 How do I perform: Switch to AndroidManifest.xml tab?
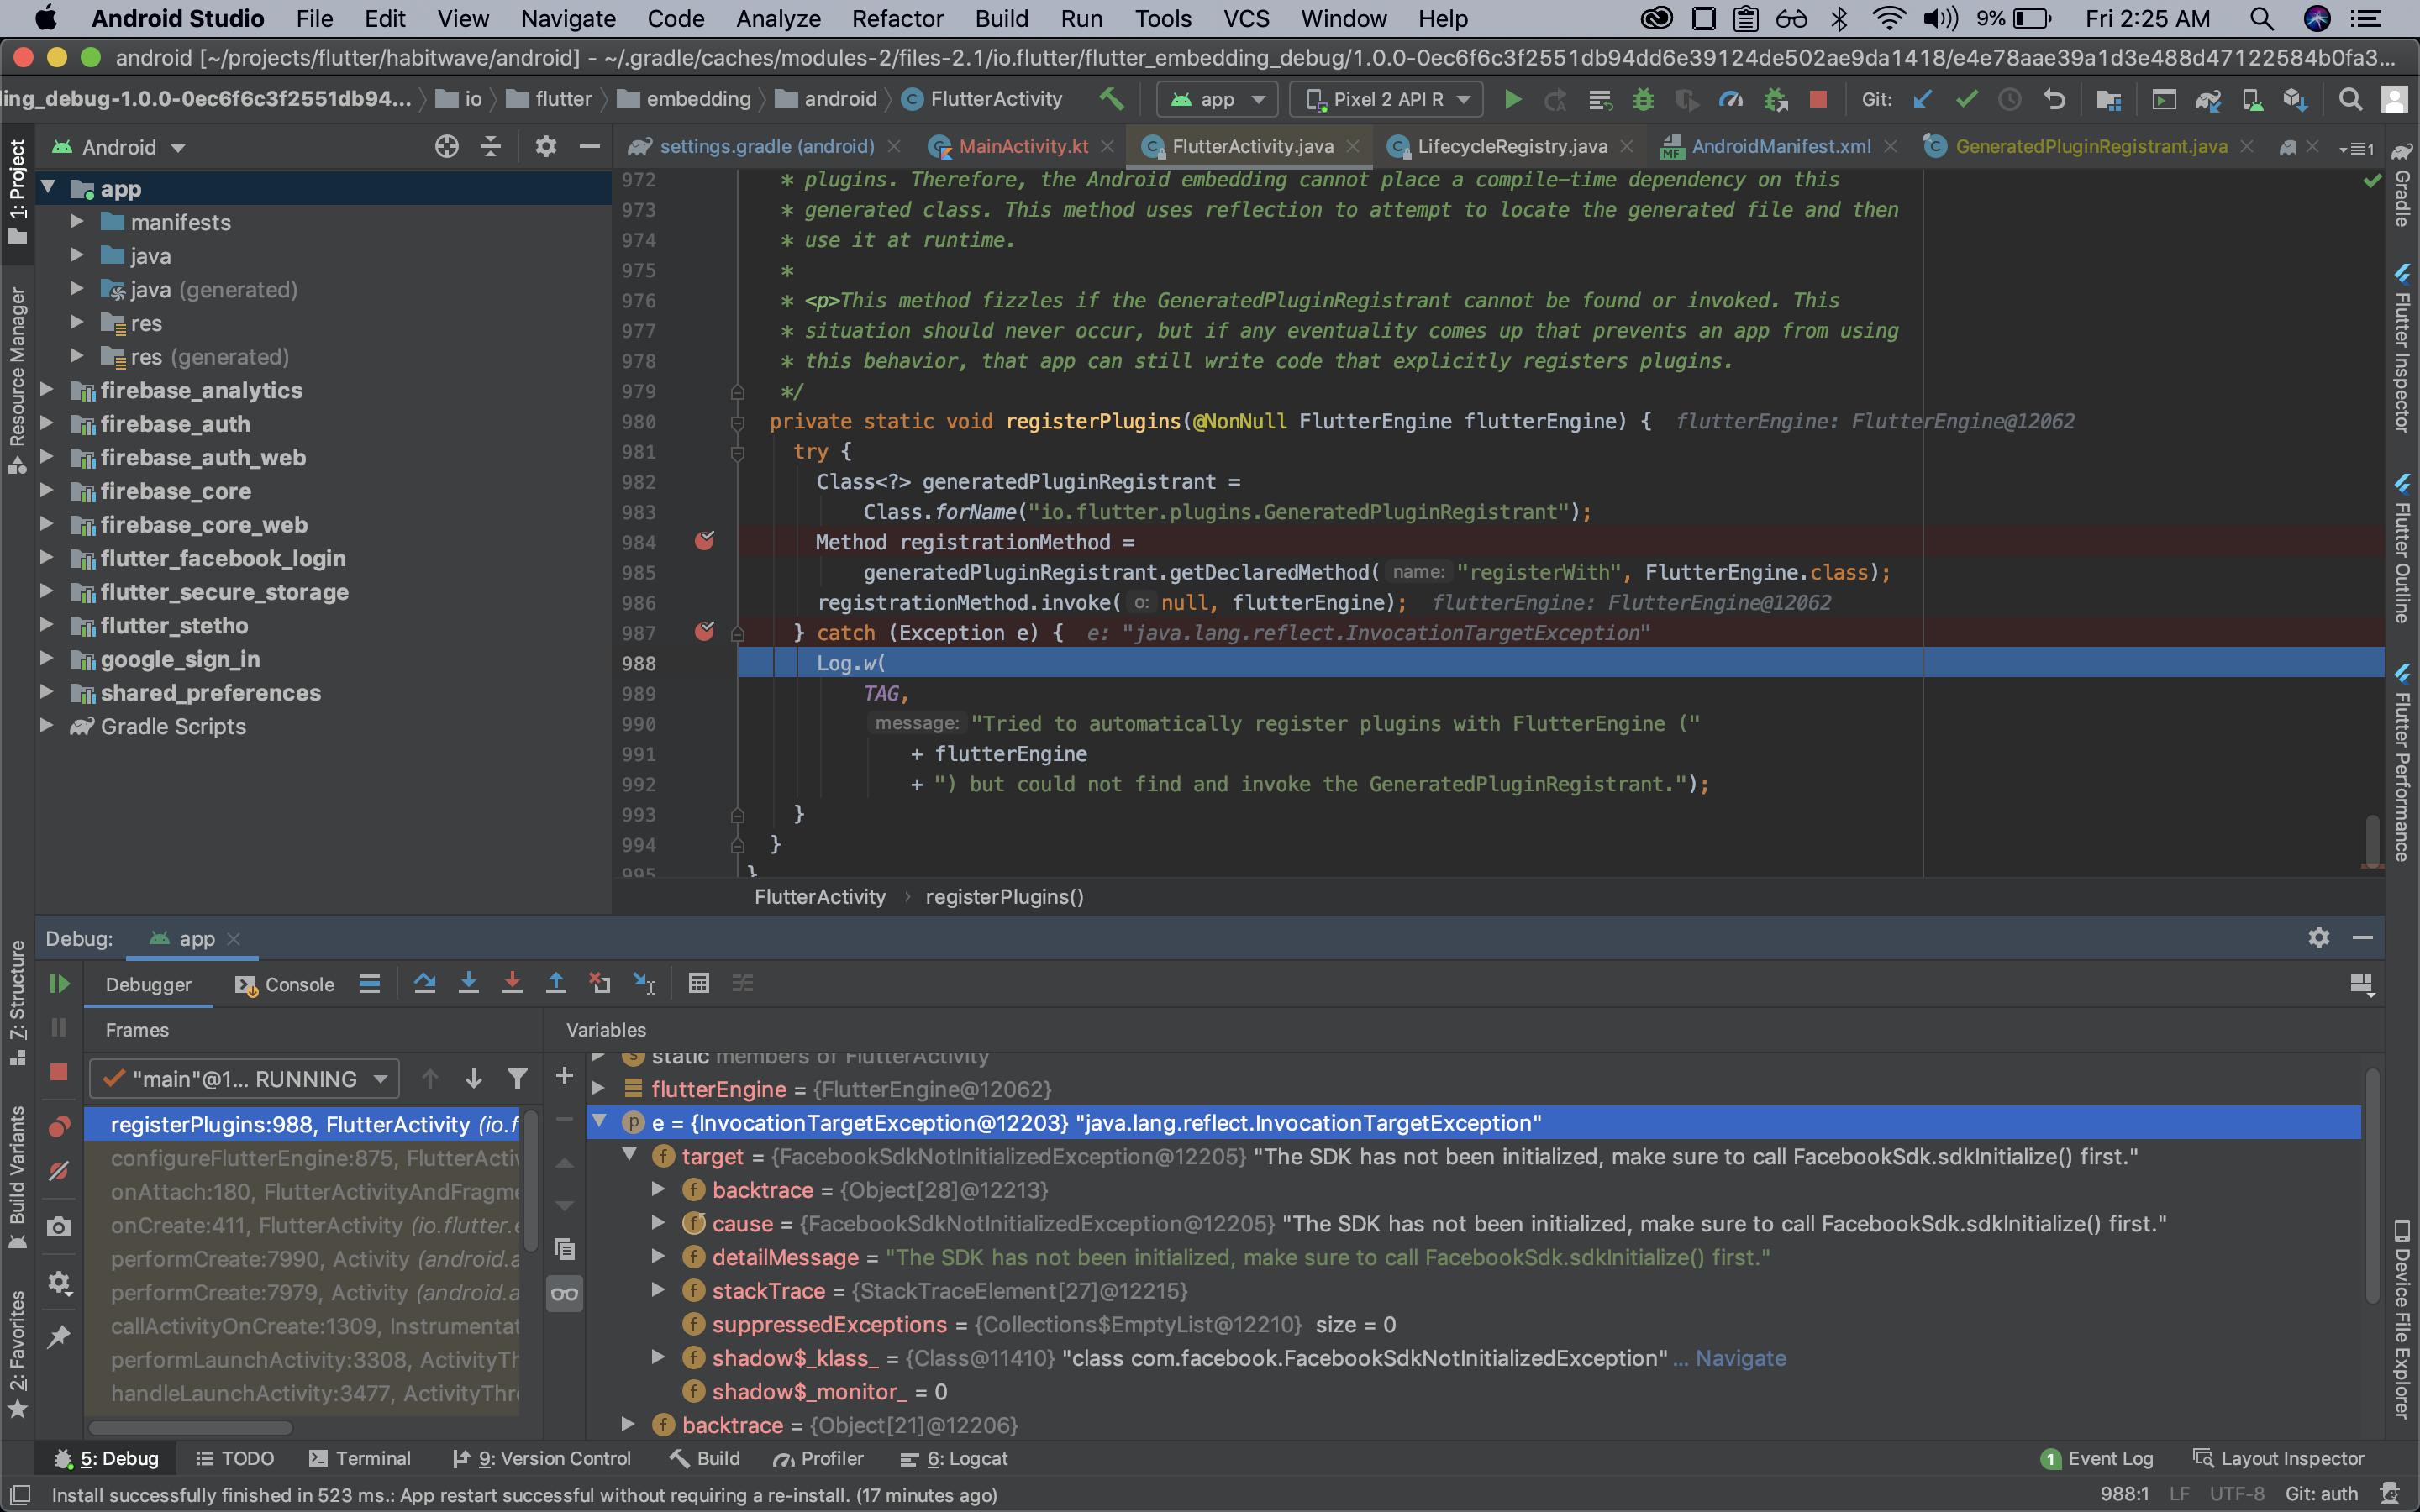pyautogui.click(x=1780, y=146)
